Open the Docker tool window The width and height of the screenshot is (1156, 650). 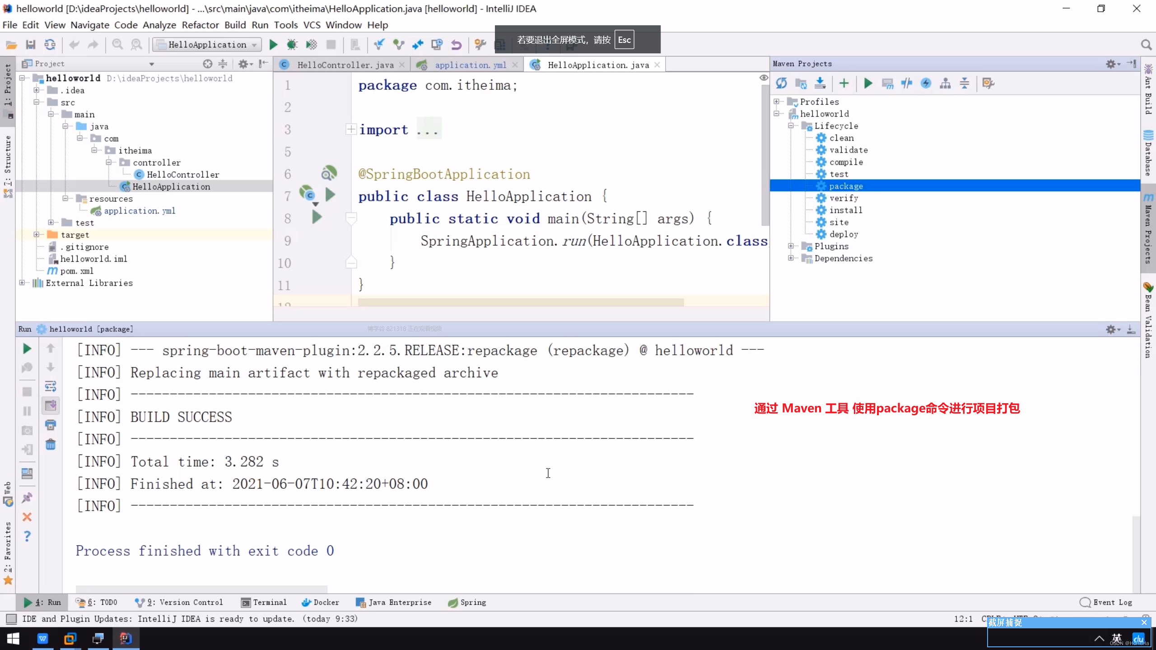click(x=320, y=602)
